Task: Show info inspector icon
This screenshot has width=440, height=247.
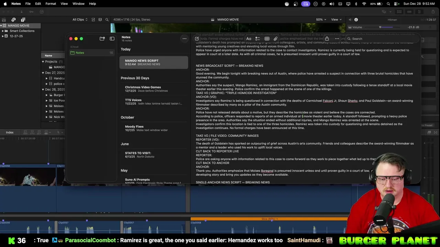Action: [x=356, y=20]
